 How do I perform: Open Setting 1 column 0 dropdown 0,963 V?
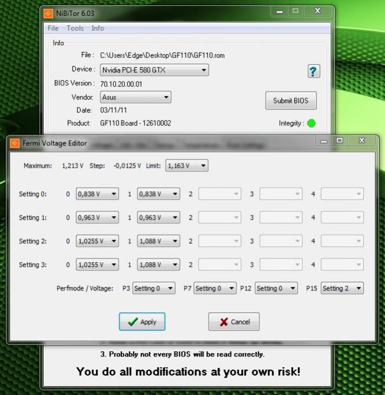pos(97,217)
